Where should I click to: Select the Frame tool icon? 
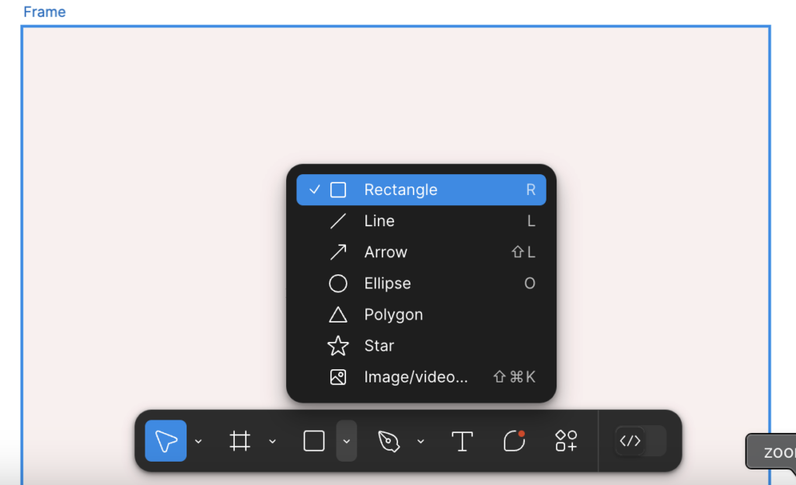[239, 441]
